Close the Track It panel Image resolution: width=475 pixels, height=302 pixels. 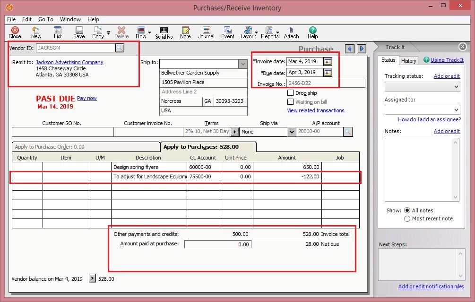[x=462, y=47]
